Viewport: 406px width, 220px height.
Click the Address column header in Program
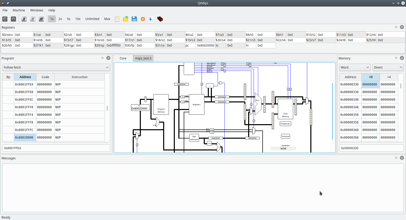click(25, 77)
